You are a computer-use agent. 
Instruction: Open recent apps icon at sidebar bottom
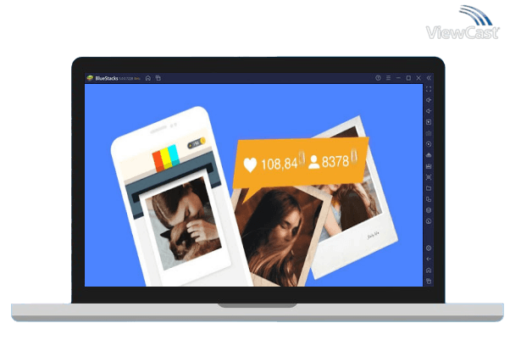(x=429, y=281)
